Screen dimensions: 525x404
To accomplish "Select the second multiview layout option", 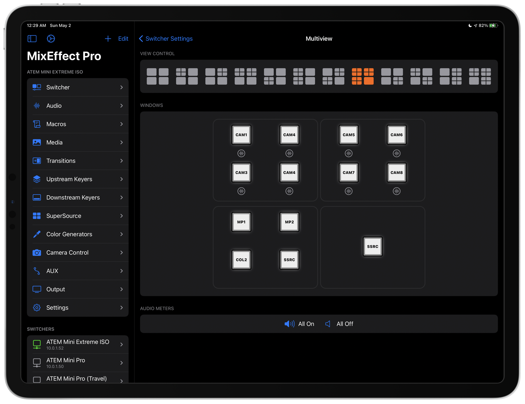I will (187, 76).
